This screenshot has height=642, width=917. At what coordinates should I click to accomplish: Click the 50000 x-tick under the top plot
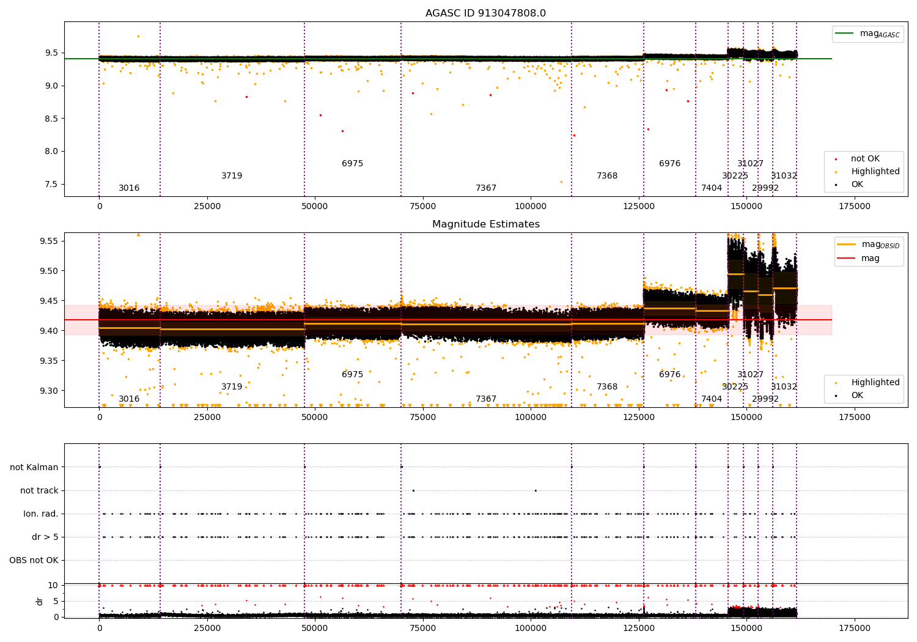pos(315,207)
